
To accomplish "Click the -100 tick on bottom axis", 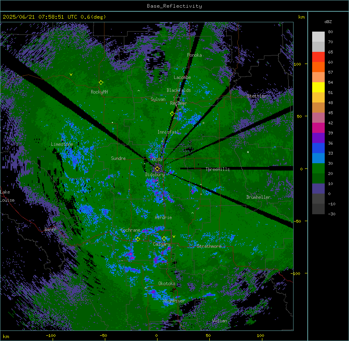I will tap(51, 335).
